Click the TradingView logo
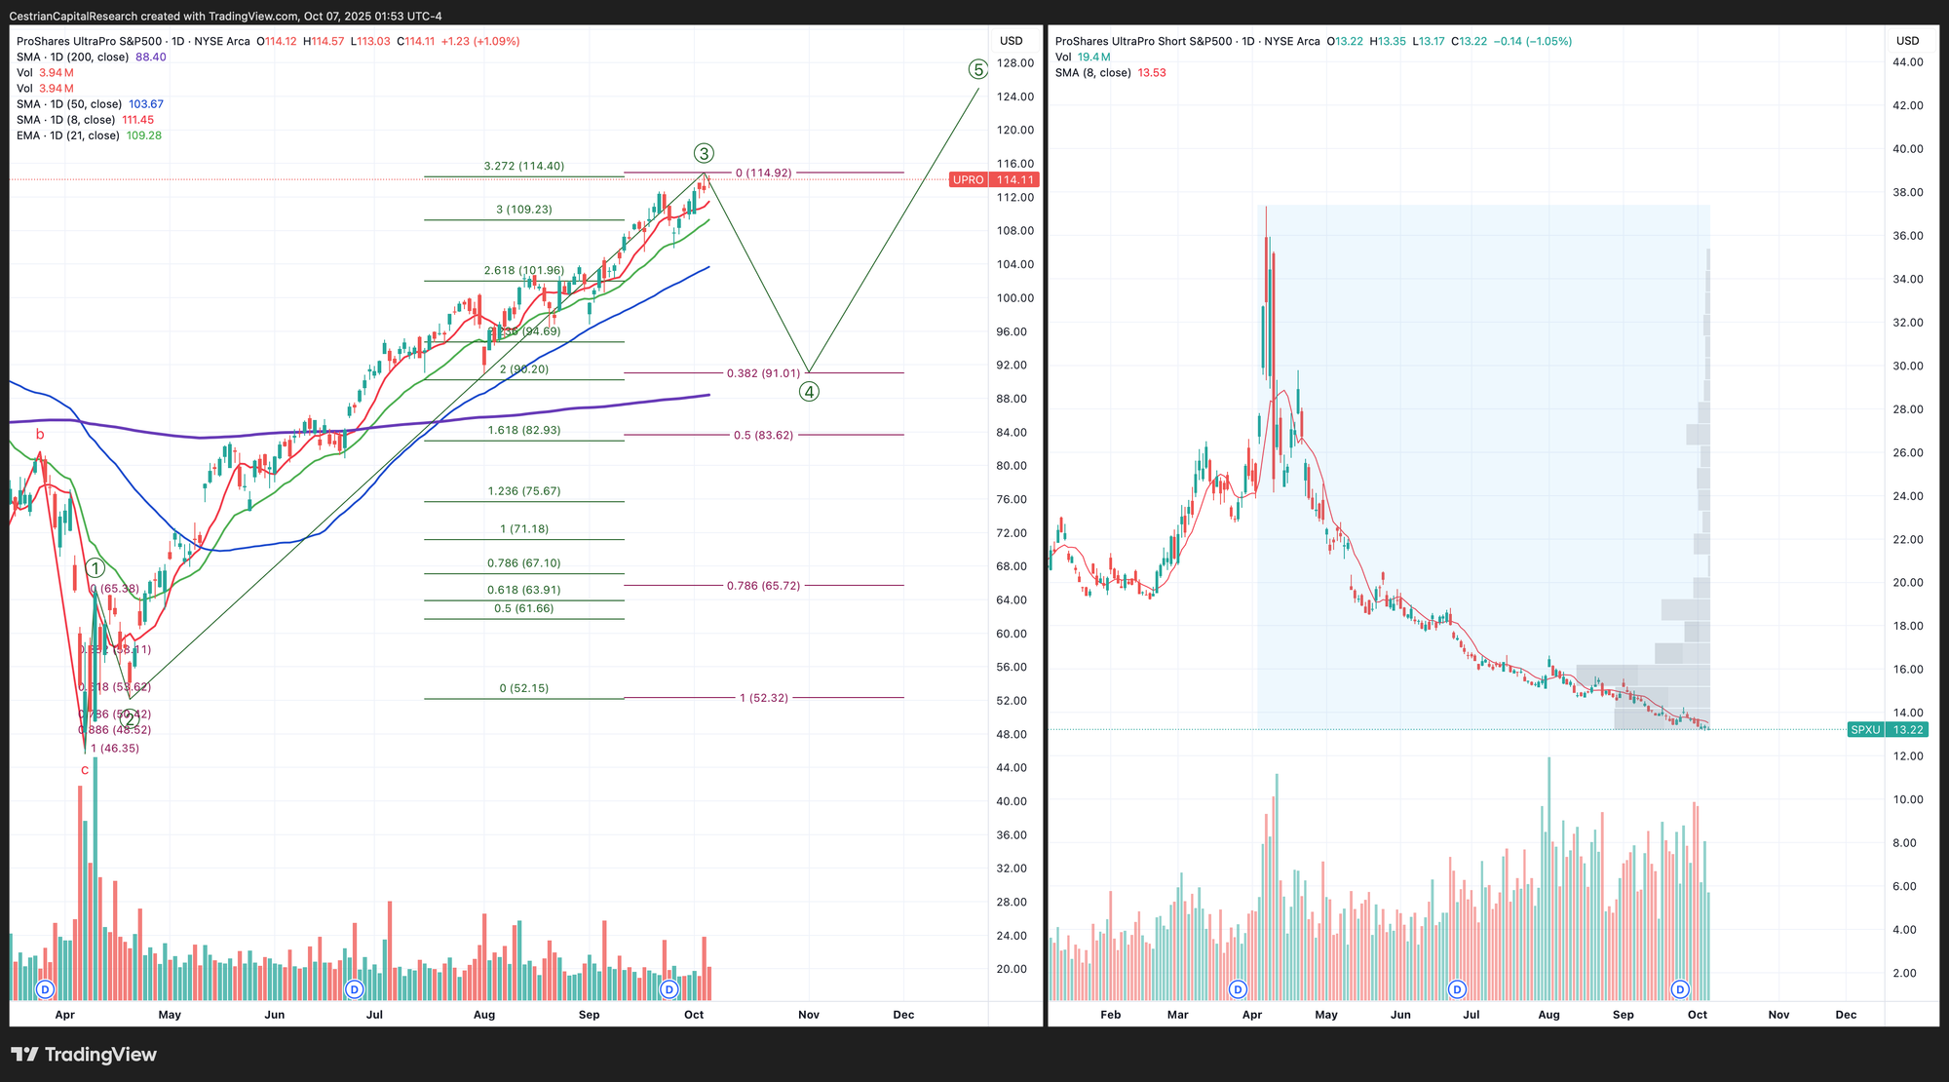This screenshot has width=1949, height=1082. 84,1055
